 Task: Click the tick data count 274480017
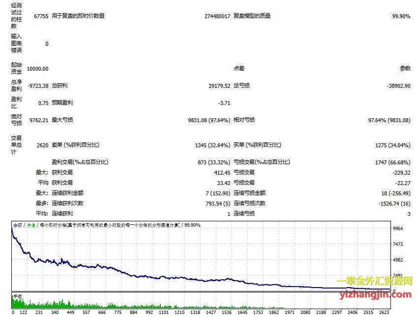coord(217,16)
